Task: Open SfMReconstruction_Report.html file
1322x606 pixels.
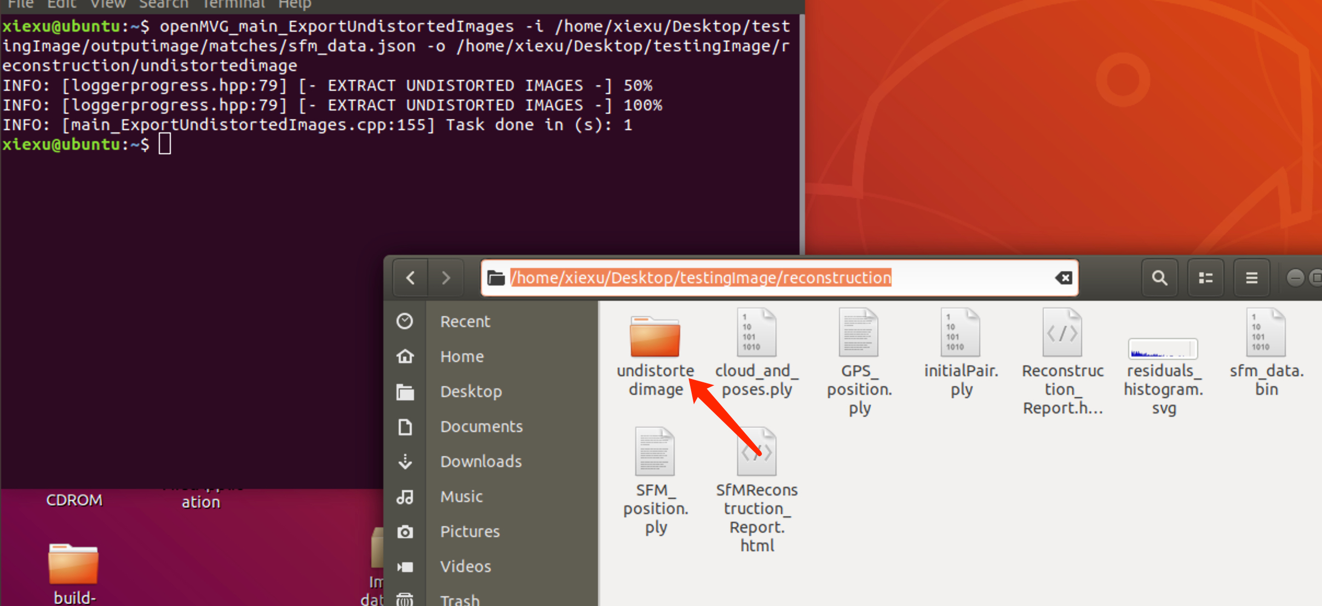Action: point(756,452)
